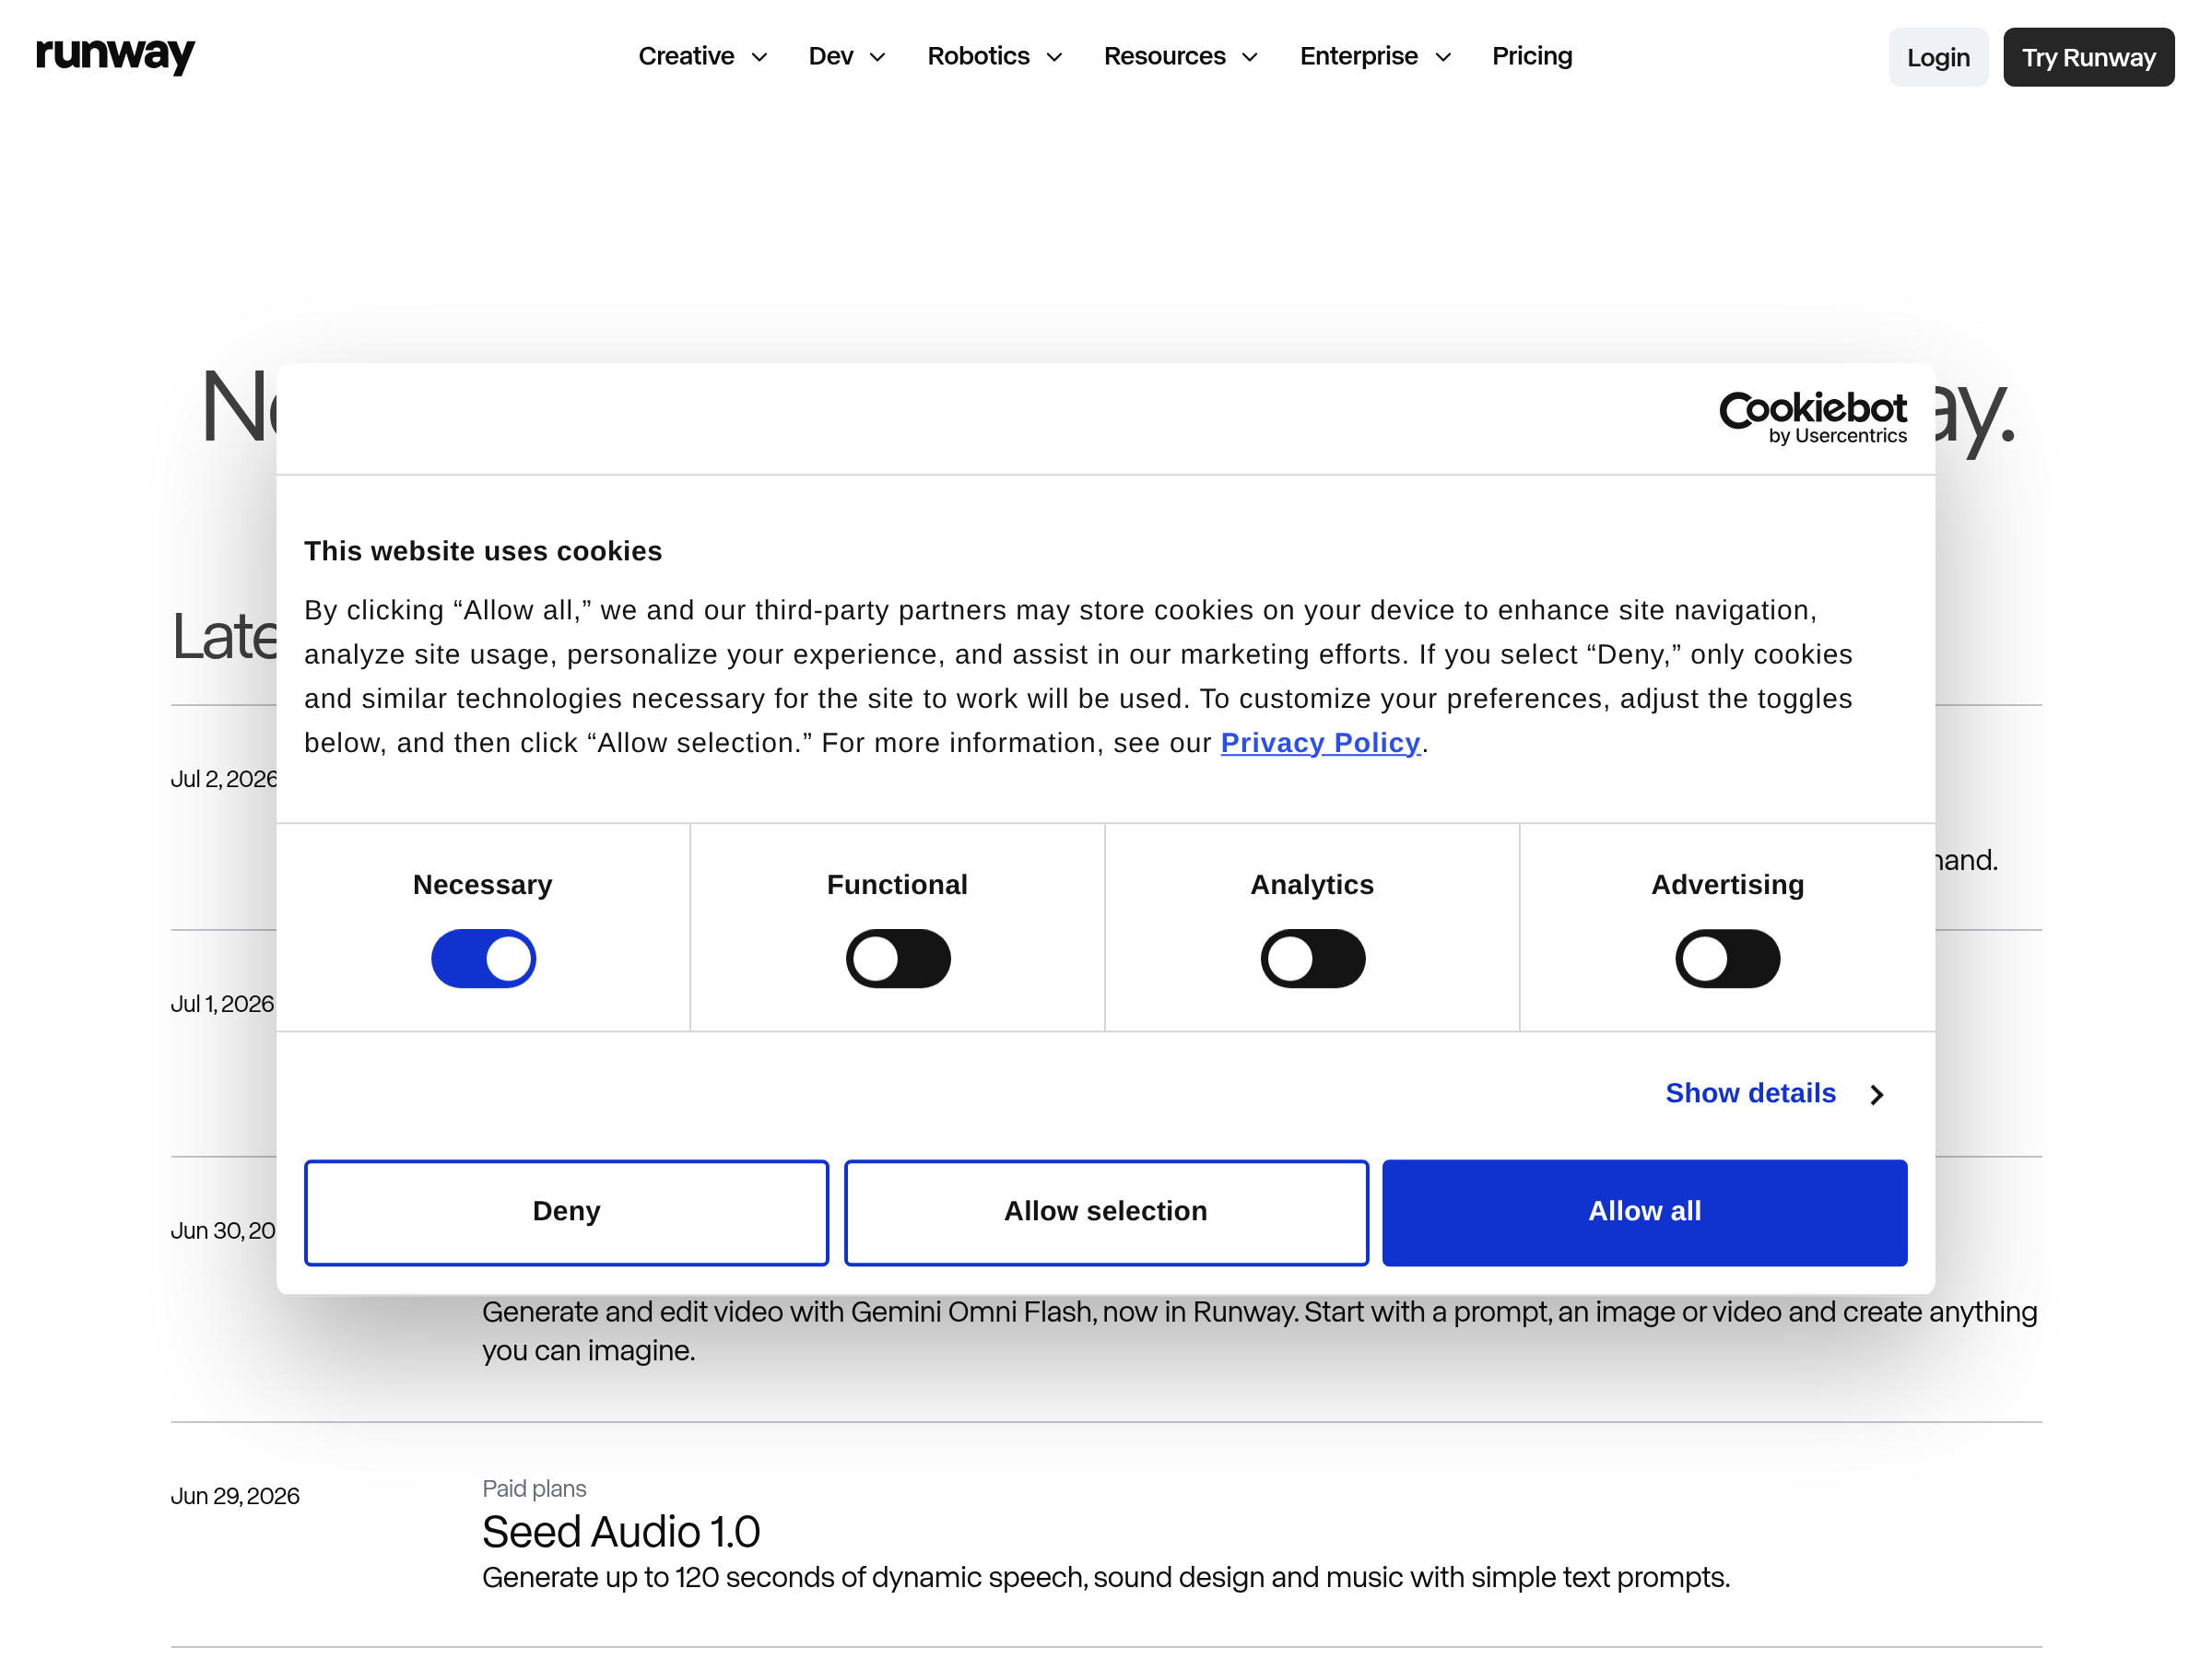Toggle the Necessary cookies switch
Viewport: 2212px width, 1659px height.
pos(483,958)
